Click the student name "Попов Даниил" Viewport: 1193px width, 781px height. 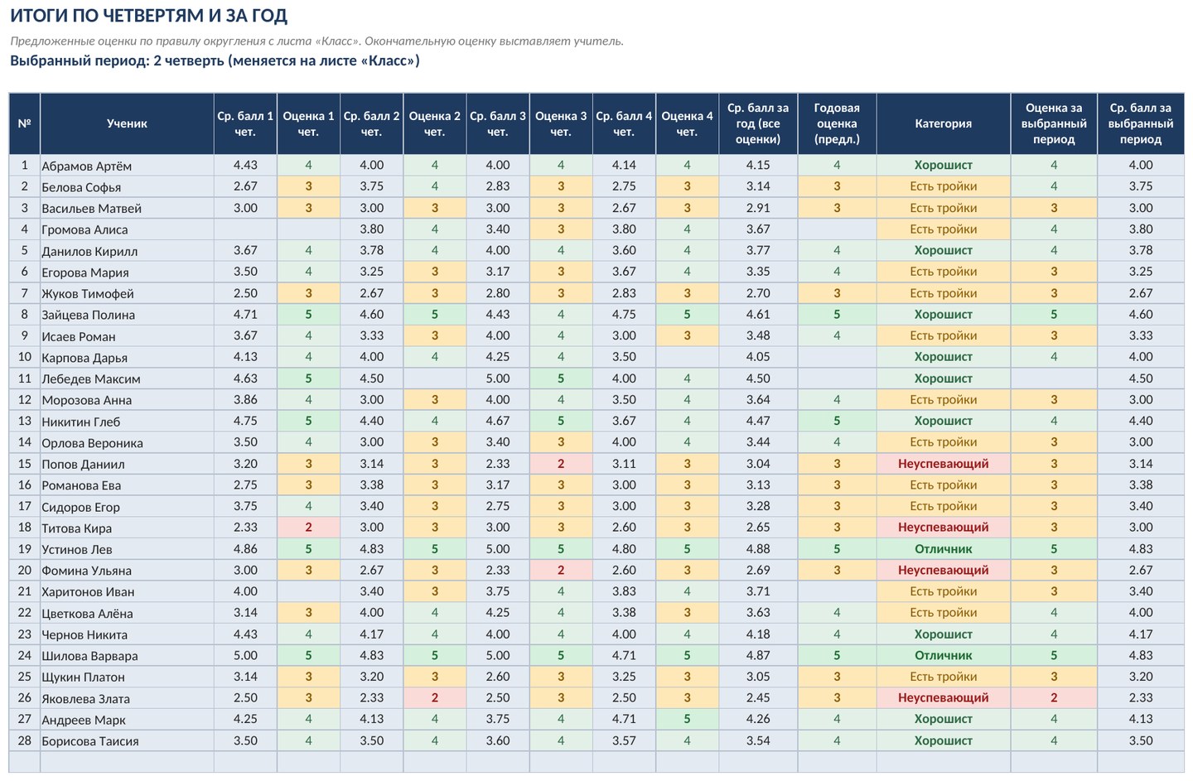[83, 464]
